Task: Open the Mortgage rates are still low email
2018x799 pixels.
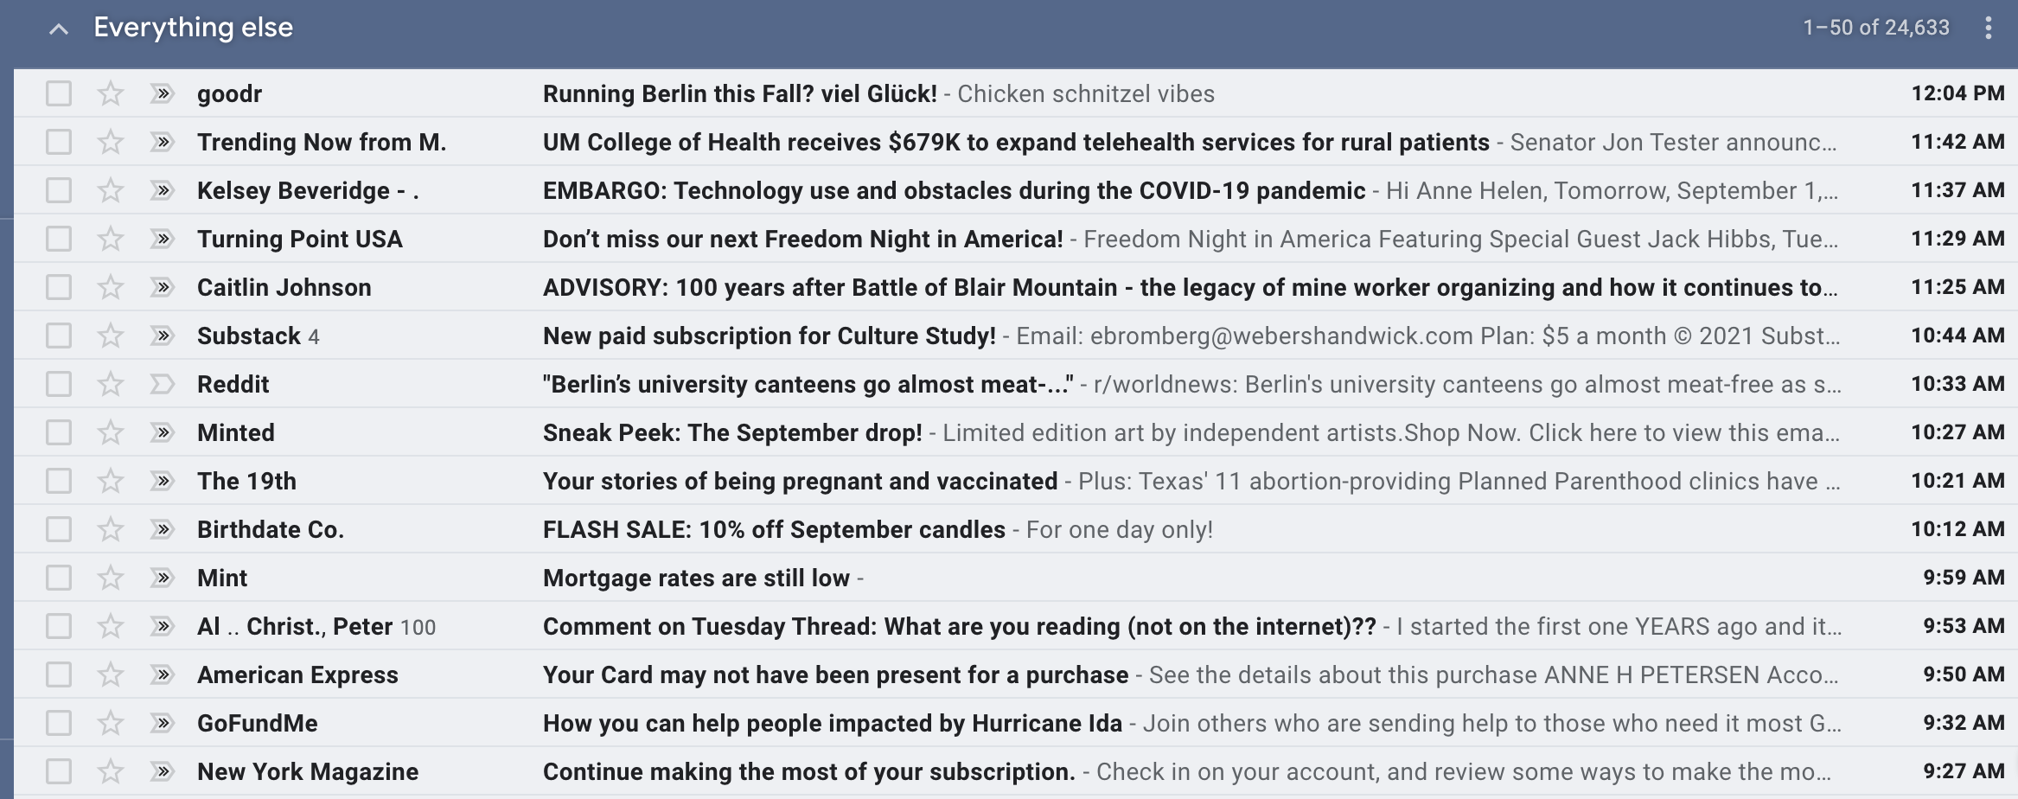Action: 696,578
